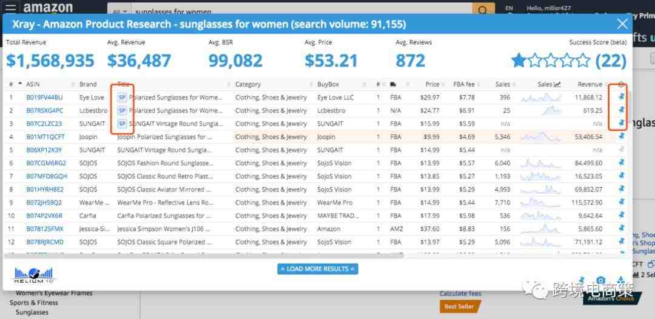The width and height of the screenshot is (655, 319).
Task: Click Total Revenue $1,568,935
Action: point(50,61)
